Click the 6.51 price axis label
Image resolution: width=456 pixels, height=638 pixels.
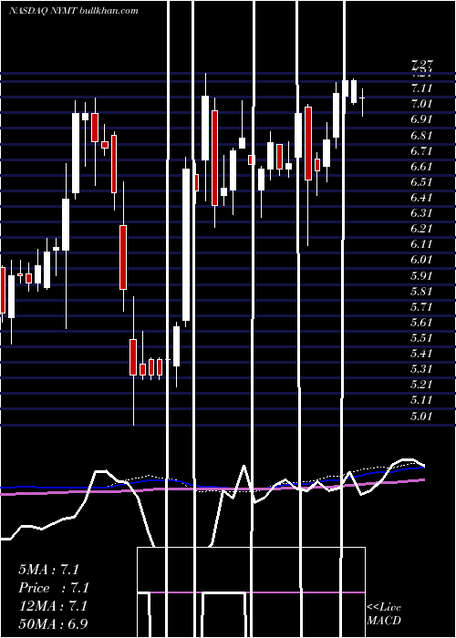coord(421,182)
